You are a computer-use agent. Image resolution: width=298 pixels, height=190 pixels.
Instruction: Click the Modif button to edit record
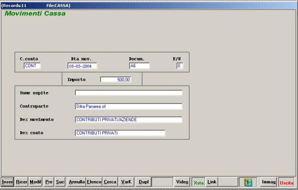click(36, 182)
